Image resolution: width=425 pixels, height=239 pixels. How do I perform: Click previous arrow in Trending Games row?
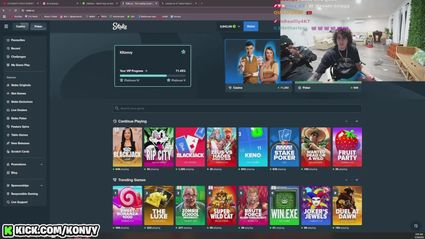point(346,180)
